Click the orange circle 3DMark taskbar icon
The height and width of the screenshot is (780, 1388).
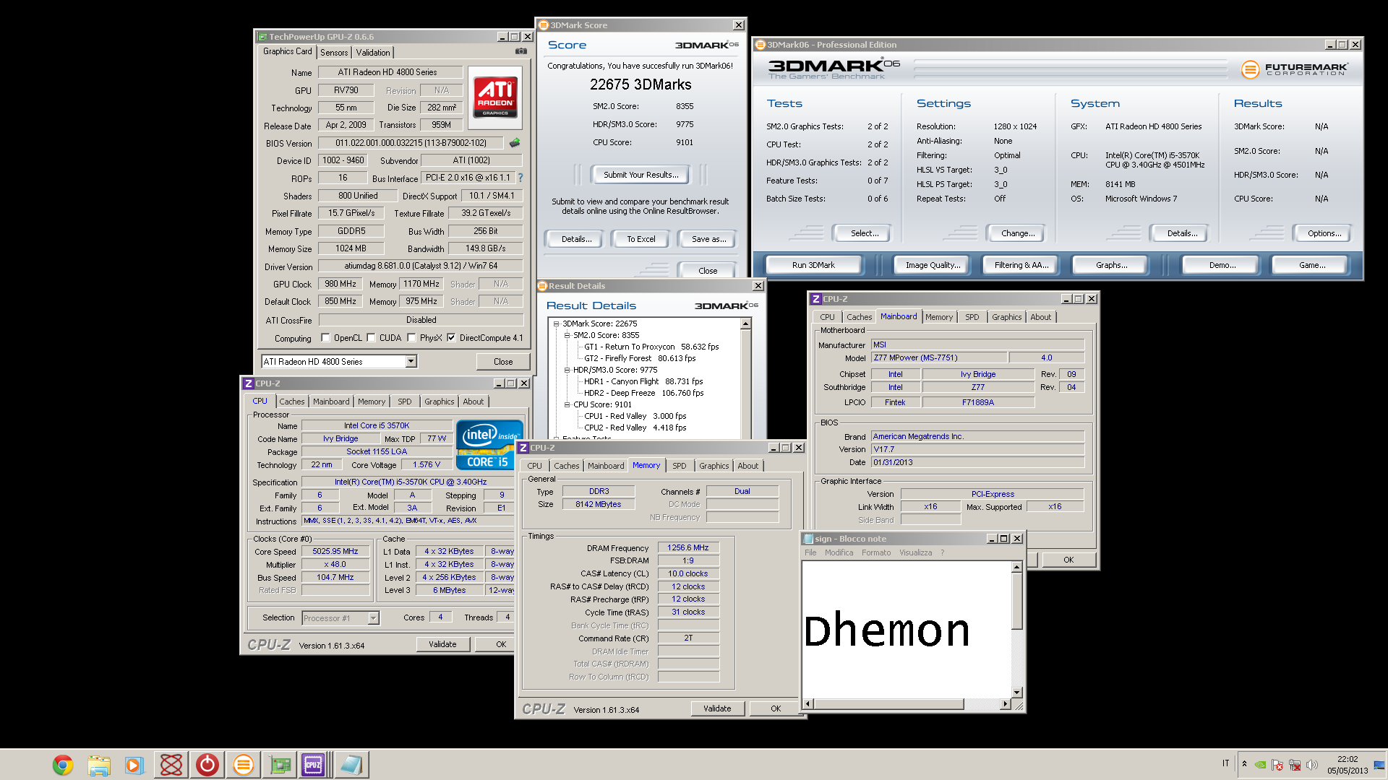tap(244, 765)
